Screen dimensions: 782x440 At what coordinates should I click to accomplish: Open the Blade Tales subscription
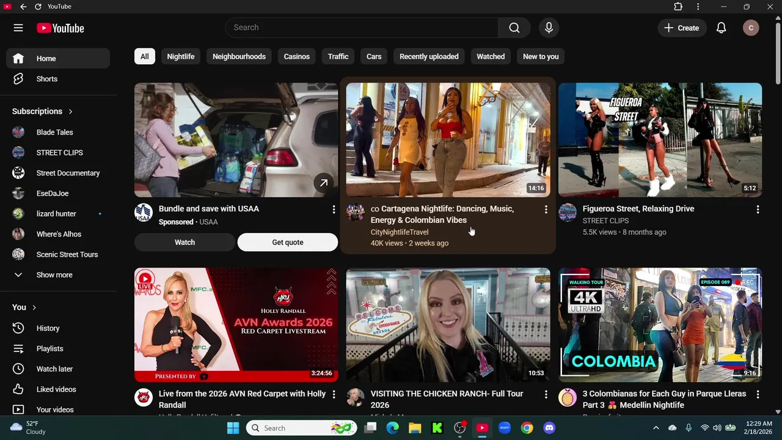pyautogui.click(x=58, y=132)
